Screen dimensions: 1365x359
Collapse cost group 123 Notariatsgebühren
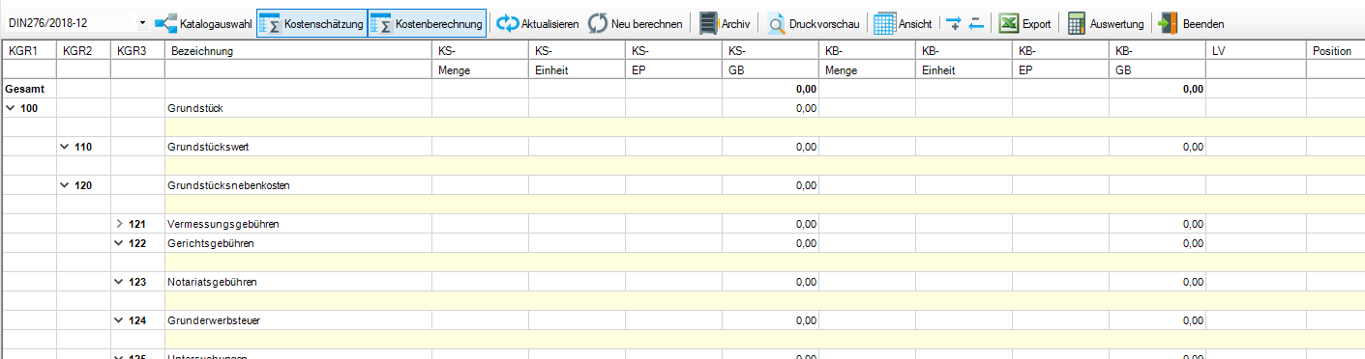pyautogui.click(x=119, y=282)
